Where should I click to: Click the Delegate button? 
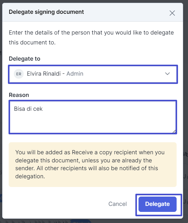point(157,204)
